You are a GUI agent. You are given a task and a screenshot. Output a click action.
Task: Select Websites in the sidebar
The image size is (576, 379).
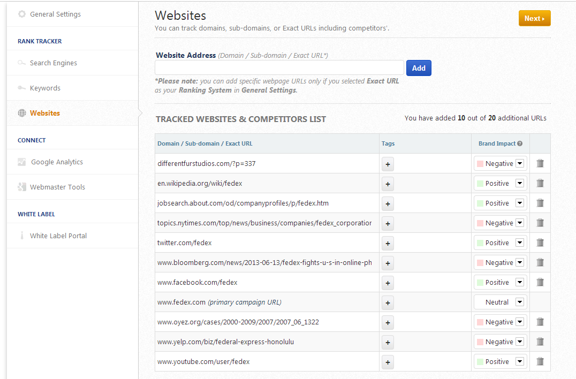[x=45, y=113]
